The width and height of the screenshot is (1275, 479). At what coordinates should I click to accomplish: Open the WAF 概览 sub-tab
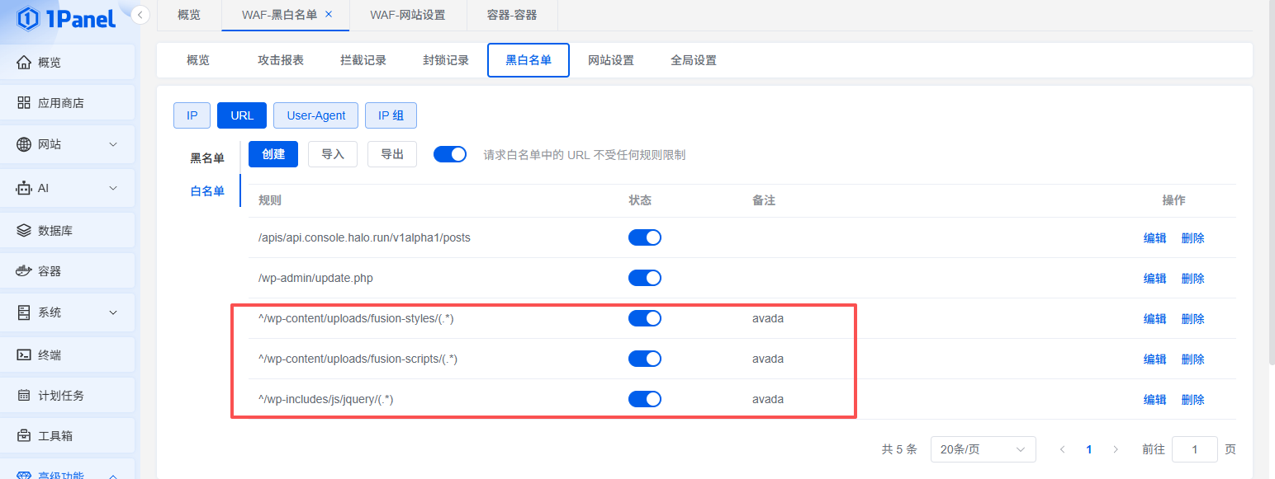[198, 60]
